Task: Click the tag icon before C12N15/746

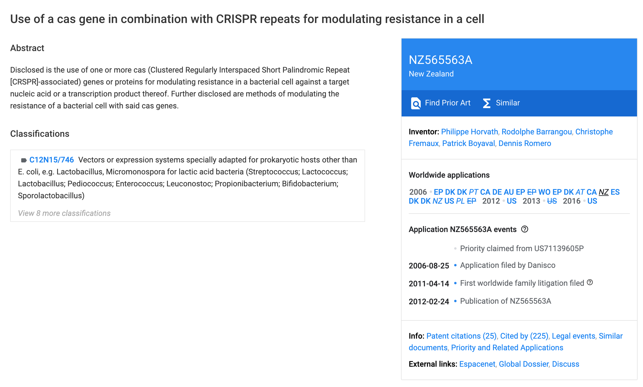Action: click(x=24, y=160)
